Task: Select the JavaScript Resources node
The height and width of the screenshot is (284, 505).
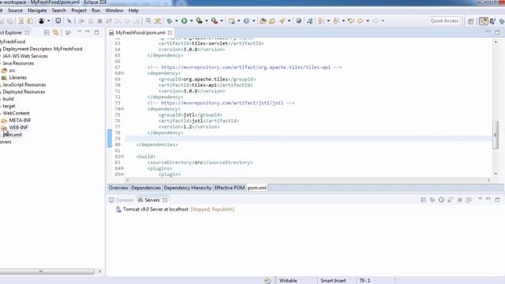Action: (24, 84)
